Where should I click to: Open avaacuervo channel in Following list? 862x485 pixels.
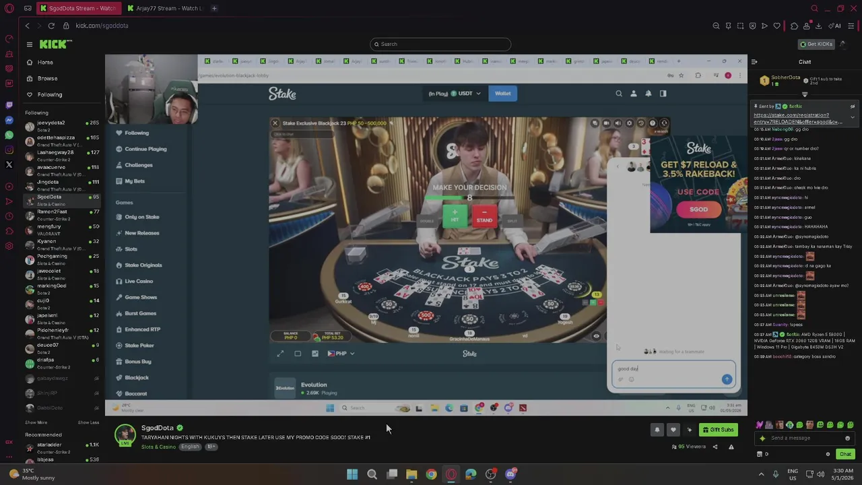(61, 170)
